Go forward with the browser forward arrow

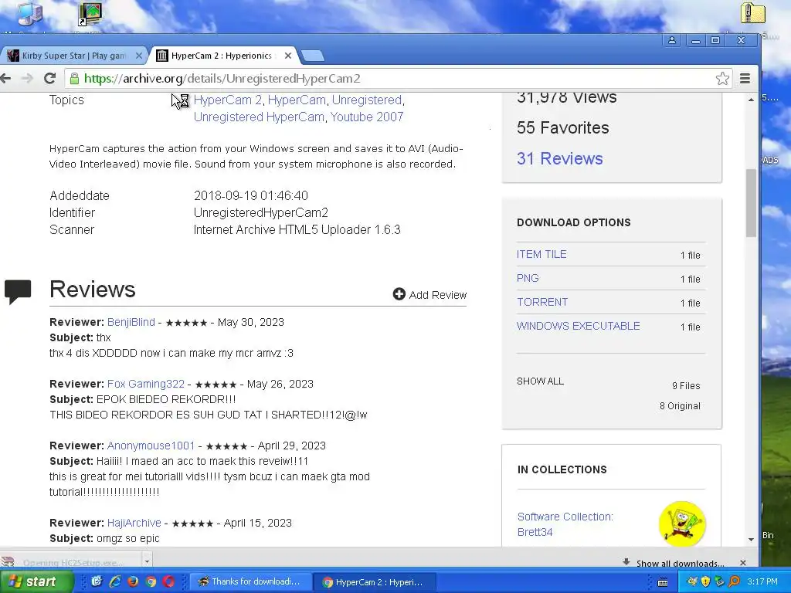coord(27,78)
